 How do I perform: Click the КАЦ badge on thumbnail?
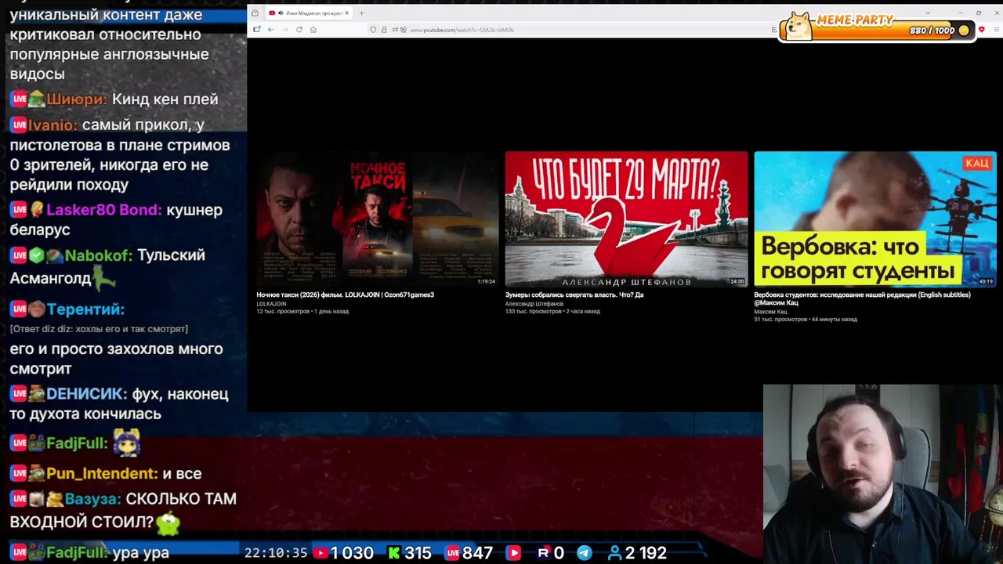point(977,163)
